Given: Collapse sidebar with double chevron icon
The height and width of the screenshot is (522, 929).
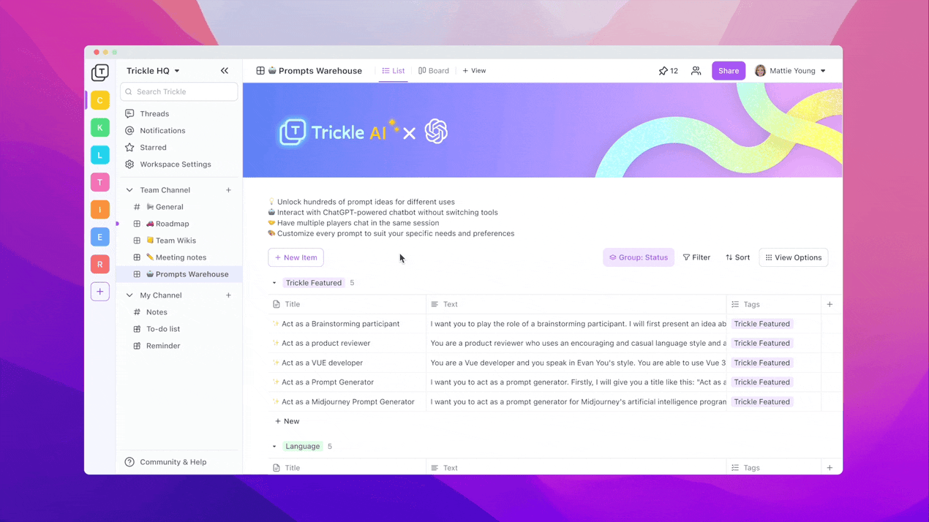Looking at the screenshot, I should tap(225, 71).
